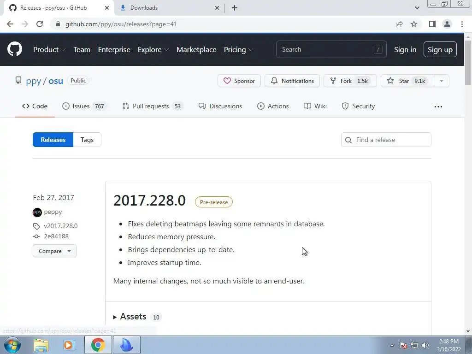Close the Releases ppy/osu tab
472x354 pixels.
tap(107, 8)
